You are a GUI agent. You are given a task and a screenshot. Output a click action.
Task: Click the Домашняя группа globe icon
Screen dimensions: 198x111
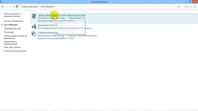pos(34,27)
